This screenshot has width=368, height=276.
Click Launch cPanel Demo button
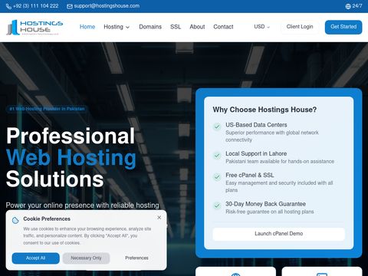tap(279, 234)
